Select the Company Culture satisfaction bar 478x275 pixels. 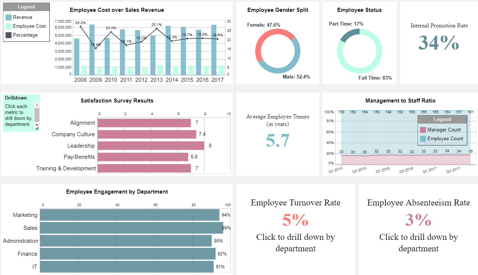pos(147,134)
